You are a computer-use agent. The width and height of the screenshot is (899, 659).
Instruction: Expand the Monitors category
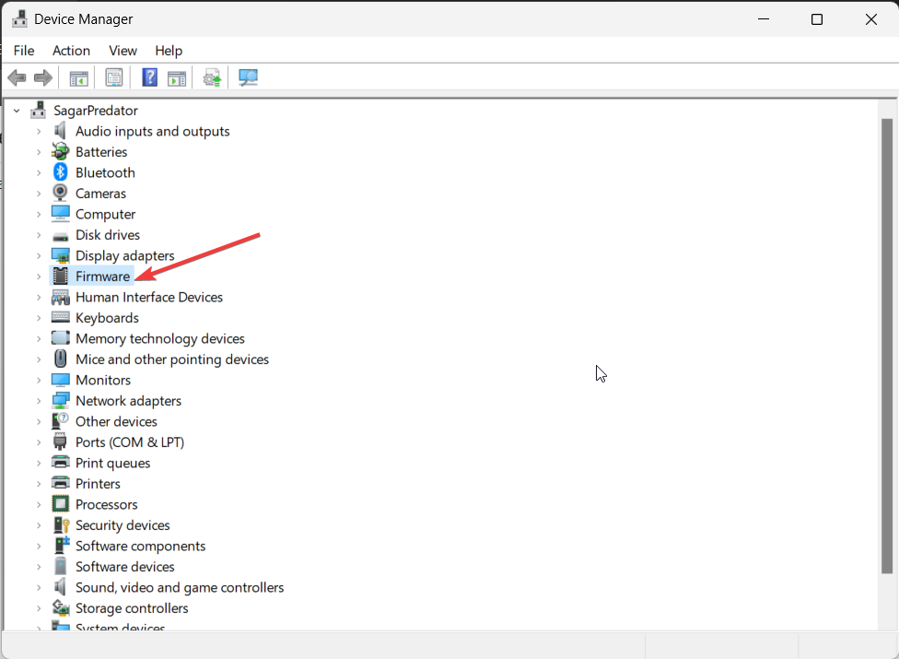[39, 380]
